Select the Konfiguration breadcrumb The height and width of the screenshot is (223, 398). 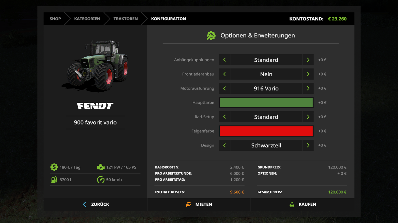click(169, 19)
